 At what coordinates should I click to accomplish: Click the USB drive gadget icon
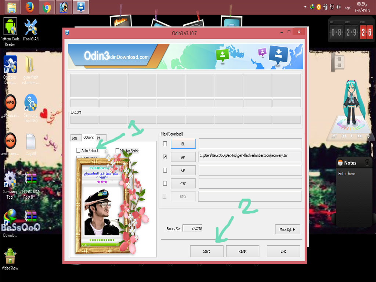coord(338,62)
